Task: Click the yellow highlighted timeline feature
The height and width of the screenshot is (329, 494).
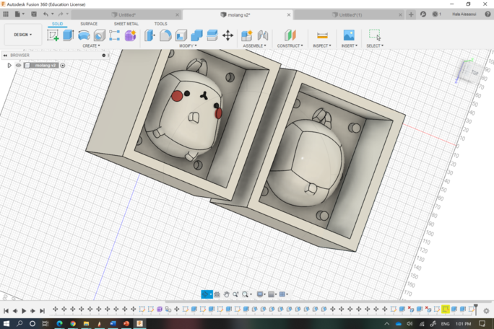Action: (x=446, y=310)
